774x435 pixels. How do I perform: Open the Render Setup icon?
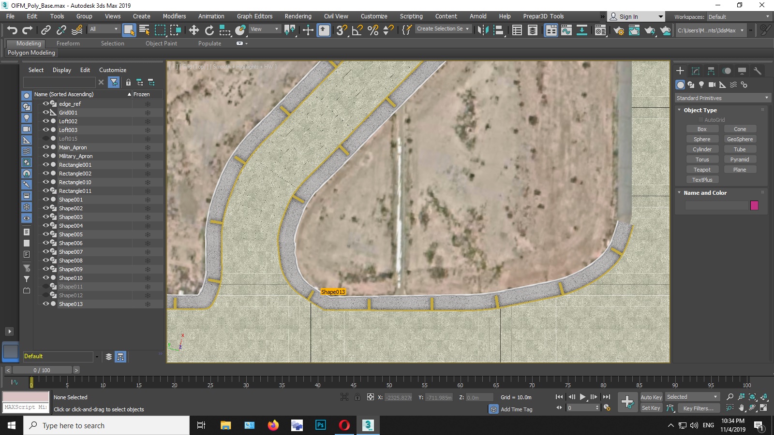[619, 30]
